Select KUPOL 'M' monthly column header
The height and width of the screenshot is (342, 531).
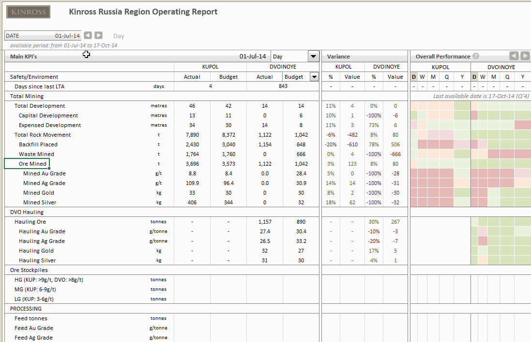pyautogui.click(x=433, y=77)
